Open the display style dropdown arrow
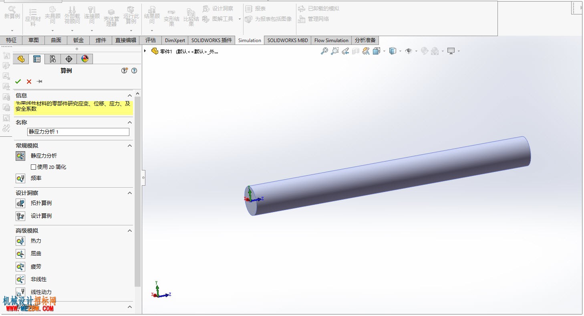 400,51
